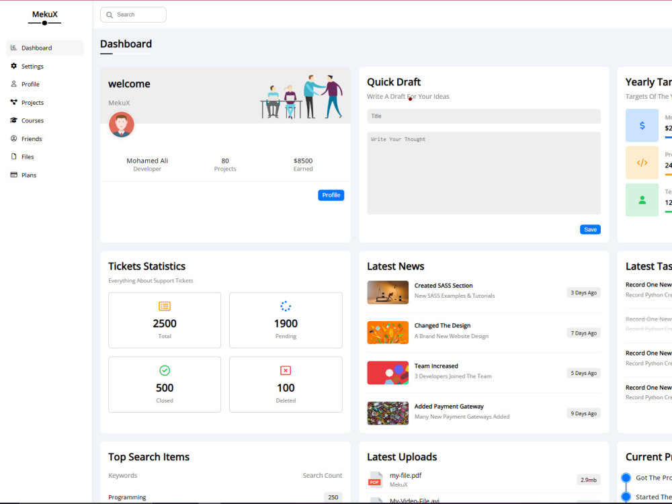This screenshot has height=504, width=672.
Task: Open the Added Payment Gateway news thumbnail
Action: (388, 413)
